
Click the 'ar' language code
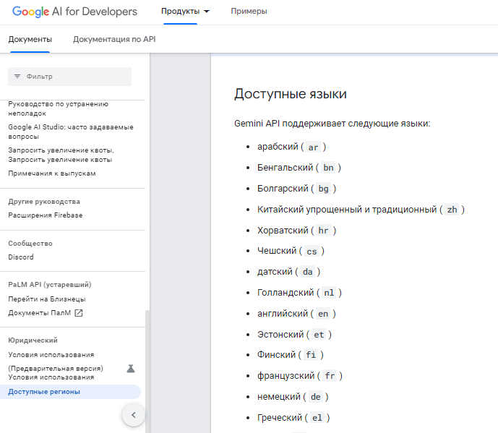(x=313, y=147)
